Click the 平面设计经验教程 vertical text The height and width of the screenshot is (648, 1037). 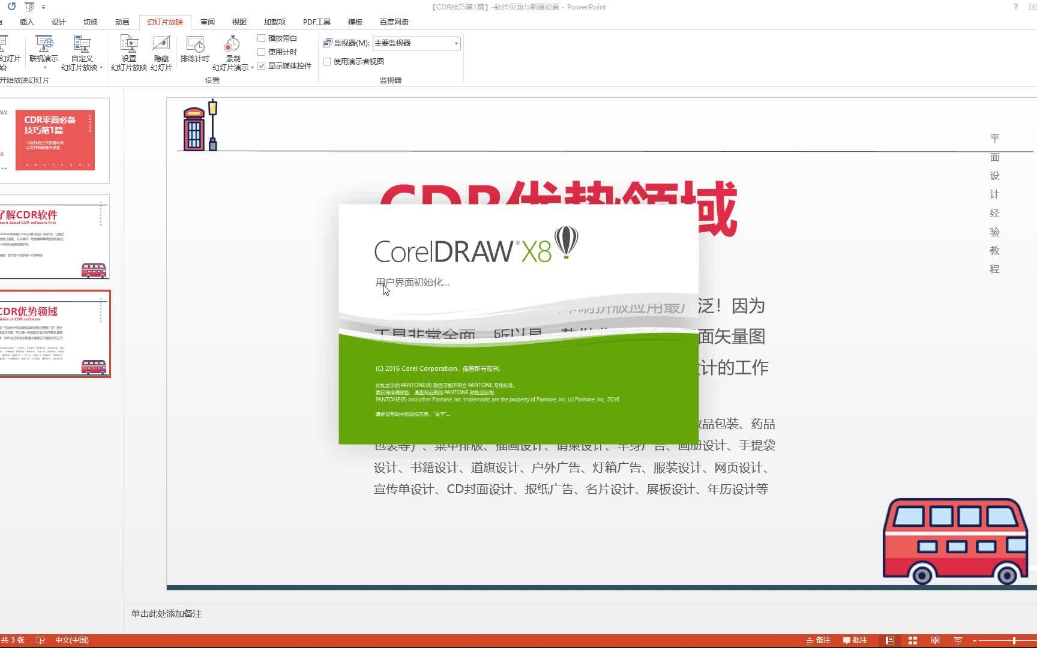tap(994, 203)
